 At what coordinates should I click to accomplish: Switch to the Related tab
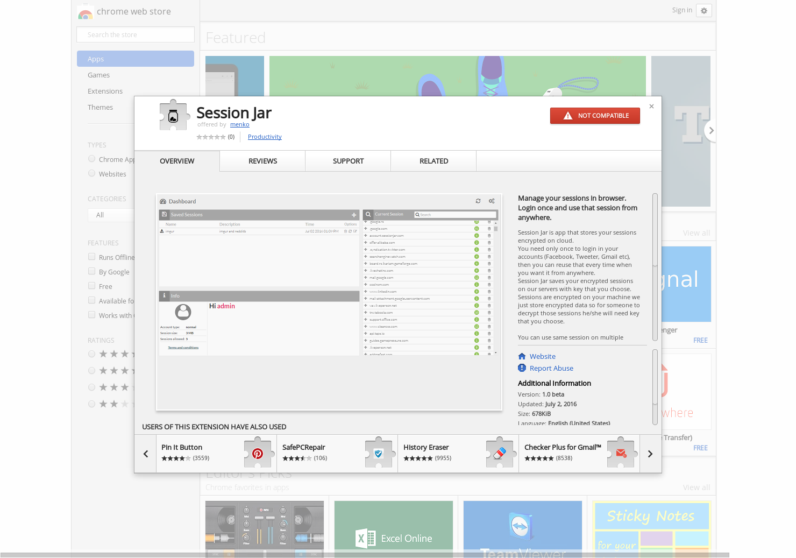coord(433,161)
